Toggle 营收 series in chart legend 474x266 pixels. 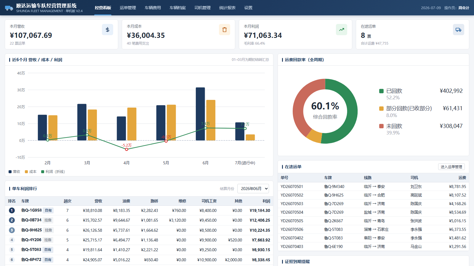(x=15, y=172)
